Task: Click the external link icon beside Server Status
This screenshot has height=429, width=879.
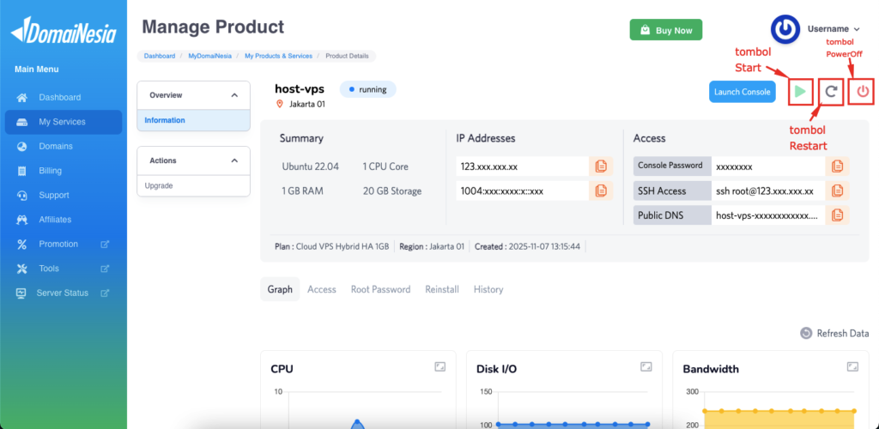Action: point(104,293)
